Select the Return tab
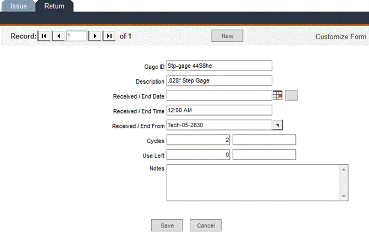The image size is (369, 233). (54, 6)
